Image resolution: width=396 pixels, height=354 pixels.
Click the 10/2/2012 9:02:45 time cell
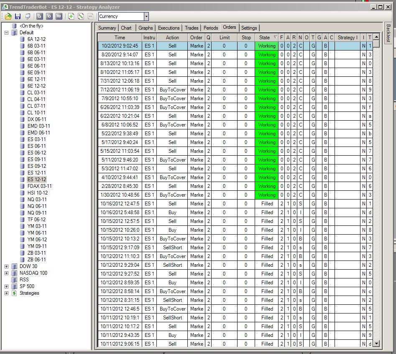(x=120, y=46)
